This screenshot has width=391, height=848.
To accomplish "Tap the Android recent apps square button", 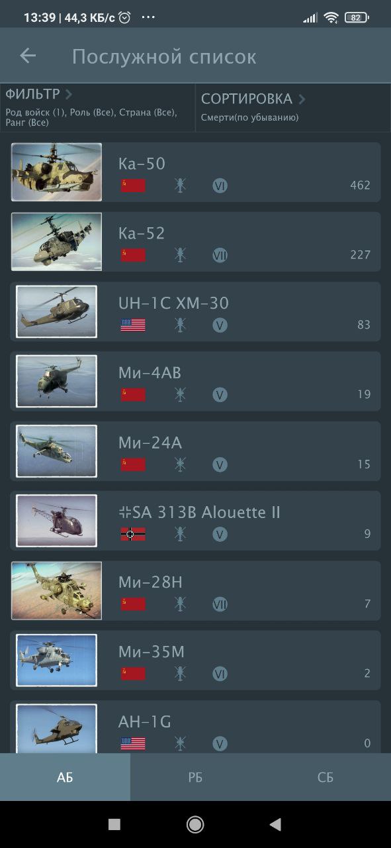I will (114, 824).
